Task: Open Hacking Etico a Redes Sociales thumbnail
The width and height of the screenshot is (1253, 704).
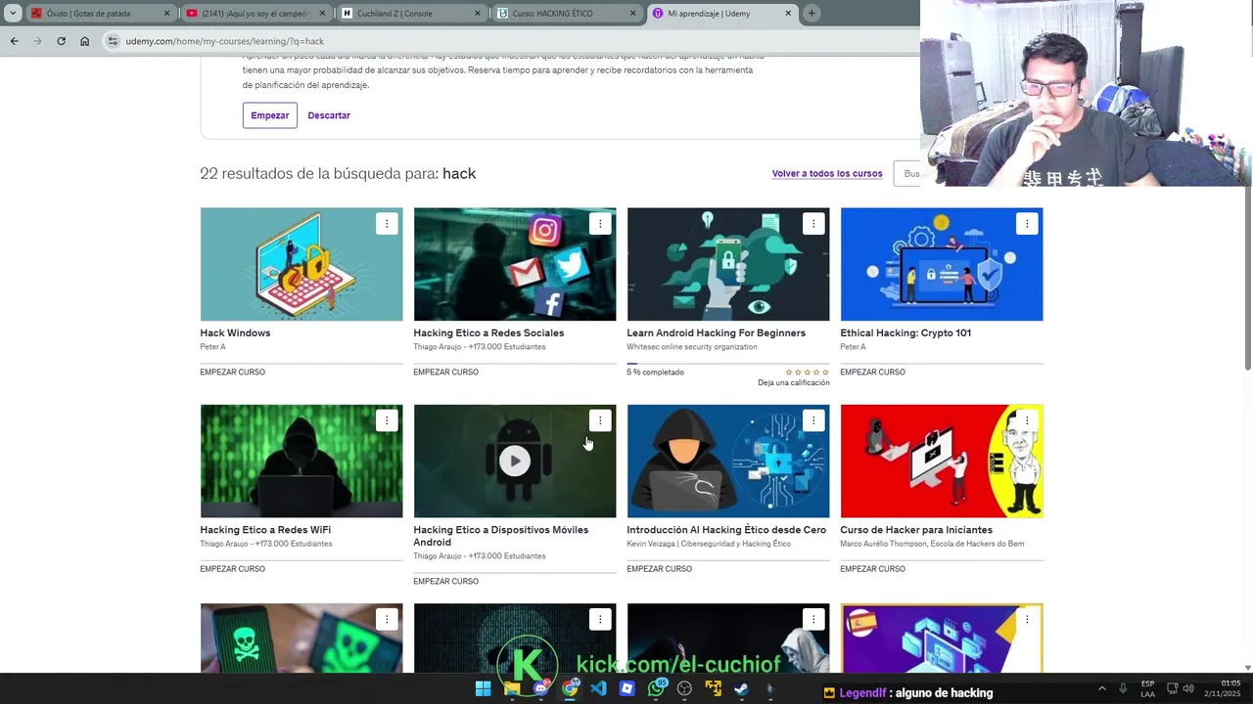Action: click(x=515, y=264)
